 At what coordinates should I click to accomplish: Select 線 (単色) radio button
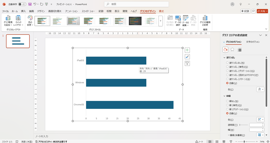(x=227, y=105)
